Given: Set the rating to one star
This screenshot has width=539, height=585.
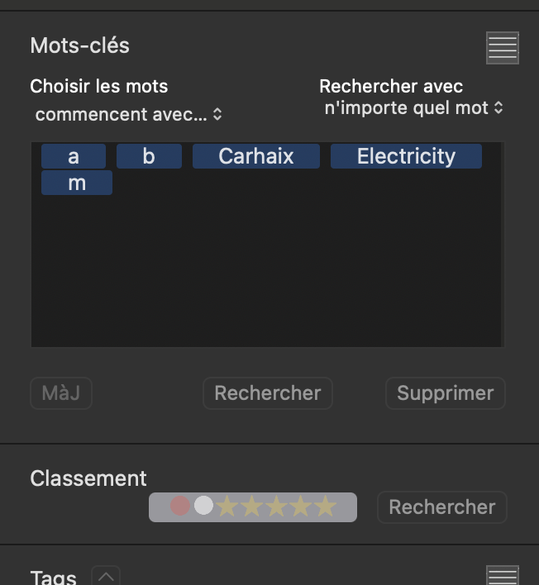Looking at the screenshot, I should point(227,507).
